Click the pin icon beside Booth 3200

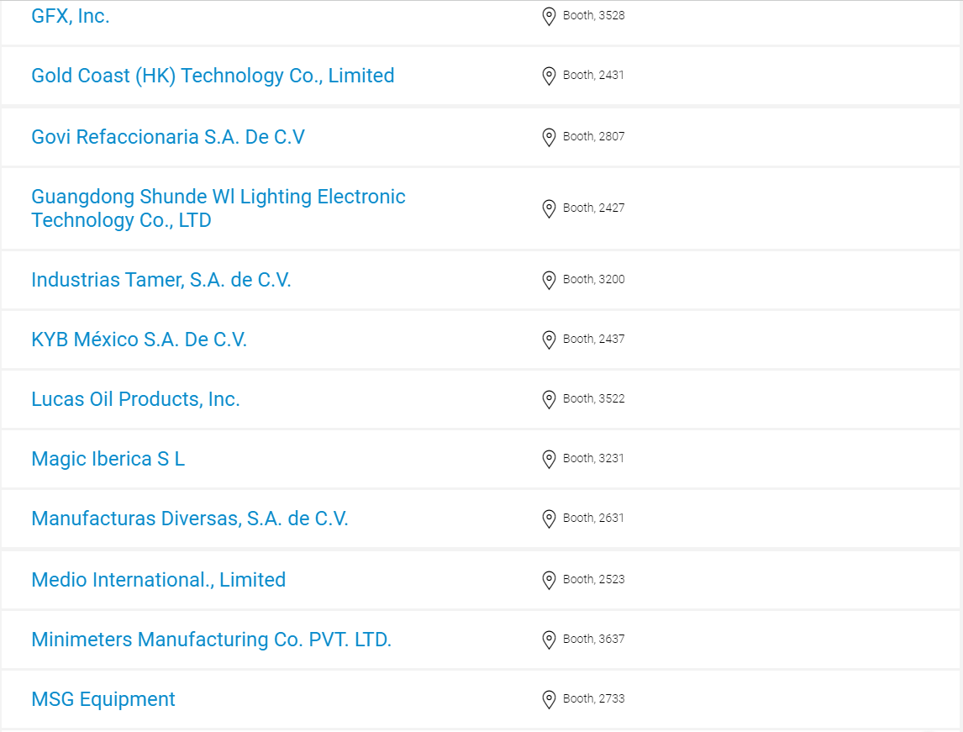[x=549, y=280]
